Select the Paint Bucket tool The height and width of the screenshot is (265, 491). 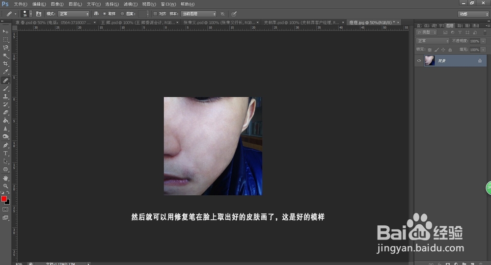tap(5, 121)
